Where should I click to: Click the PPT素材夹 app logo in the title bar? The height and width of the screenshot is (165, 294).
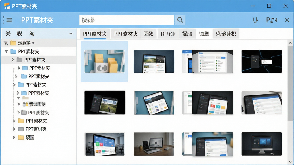pos(7,6)
